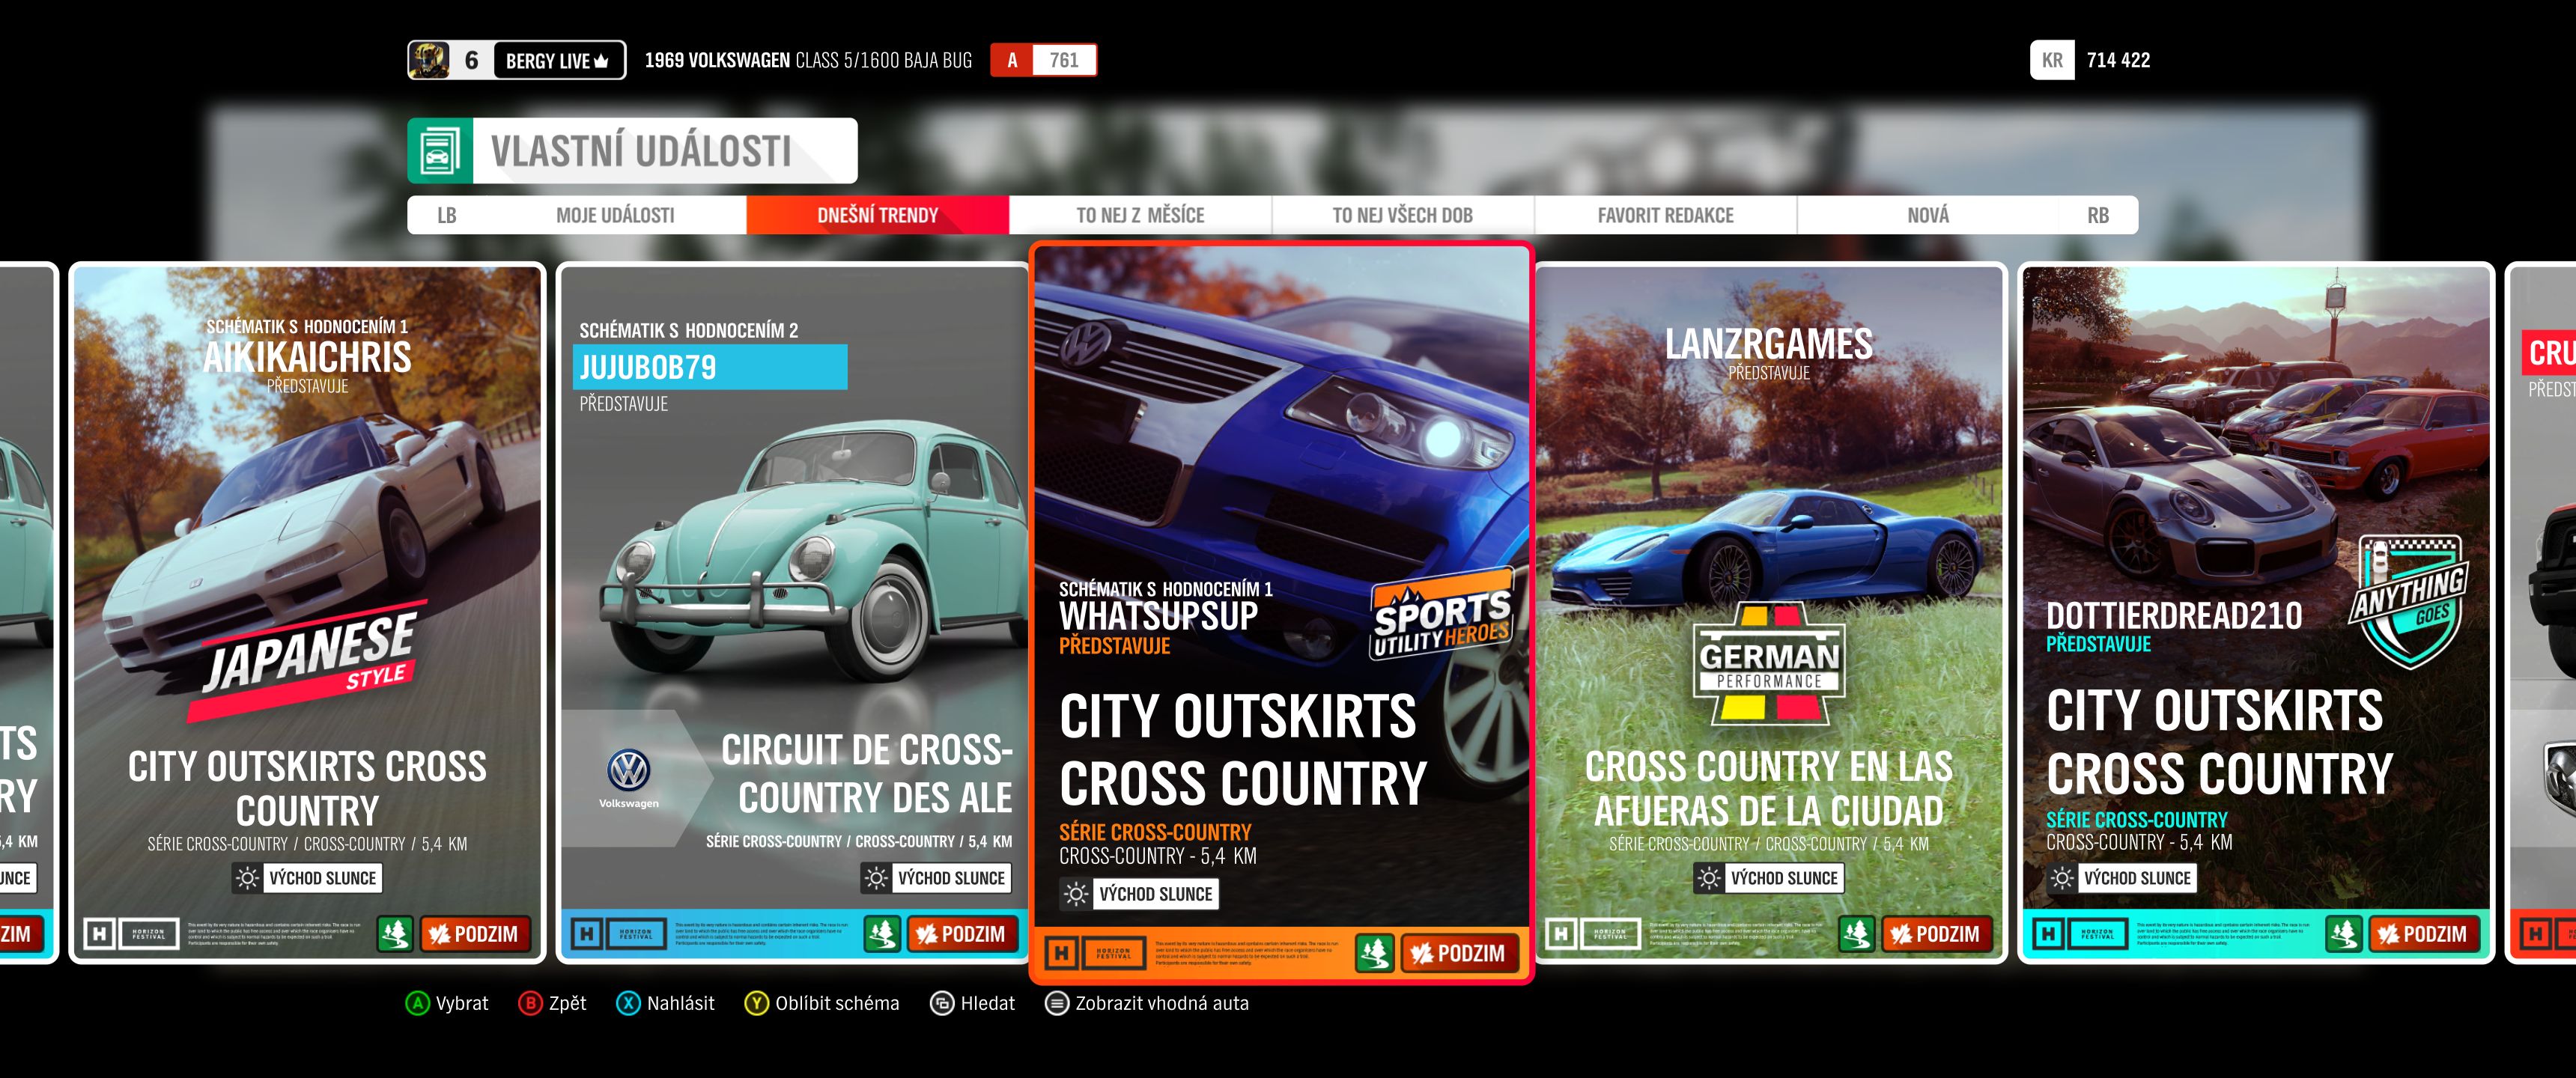This screenshot has width=2576, height=1078.
Task: Click sunrise sun icon on Dottierdread210 card
Action: pyautogui.click(x=2061, y=878)
